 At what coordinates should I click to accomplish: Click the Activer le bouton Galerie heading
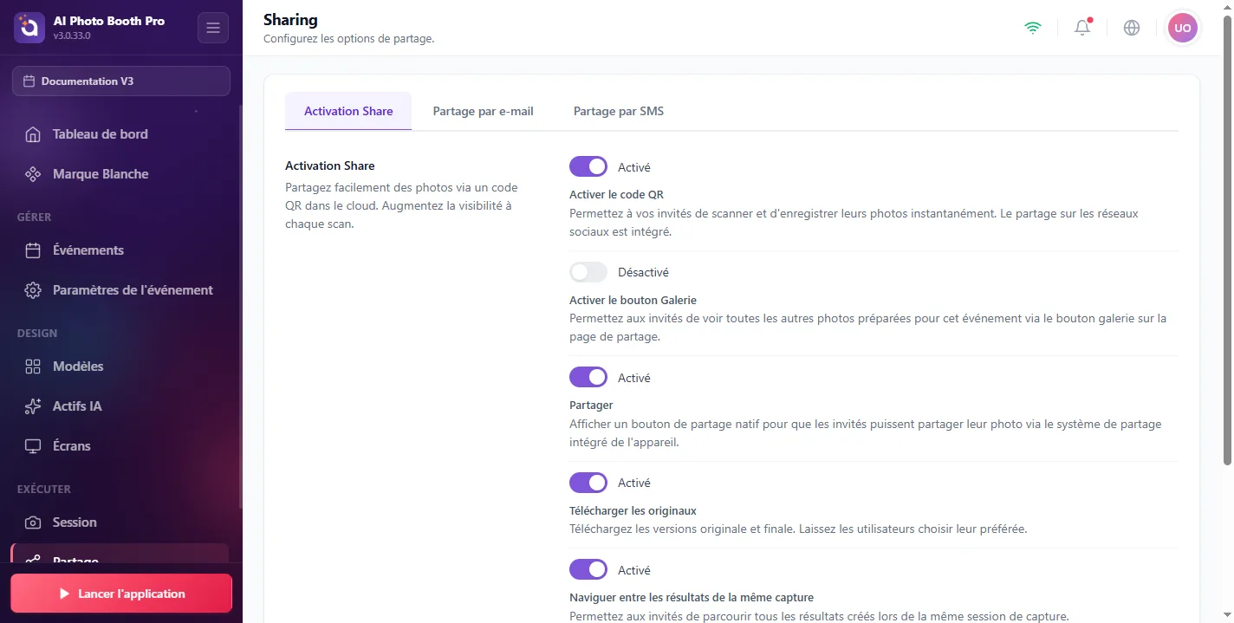coord(633,300)
